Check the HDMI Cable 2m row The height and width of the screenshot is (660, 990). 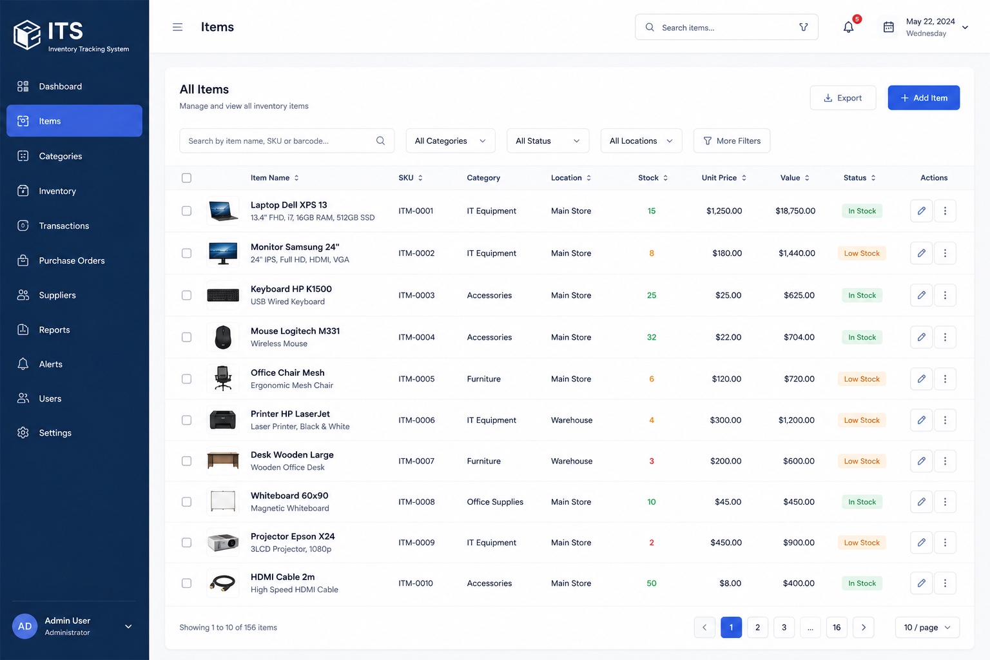click(x=186, y=583)
